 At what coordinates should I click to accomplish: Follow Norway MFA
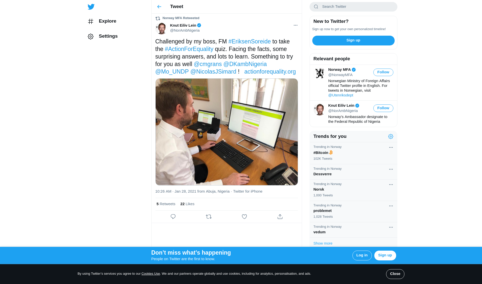(x=383, y=72)
